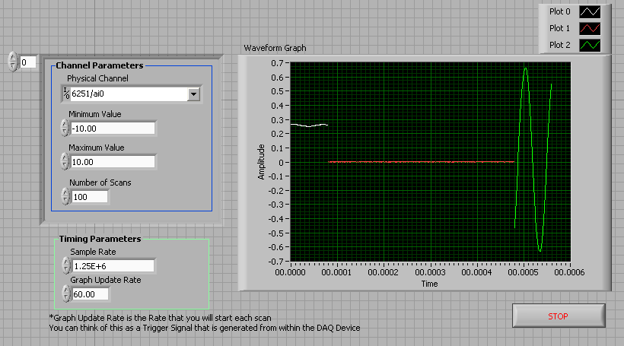Click the top-left index field showing 0

coord(27,62)
